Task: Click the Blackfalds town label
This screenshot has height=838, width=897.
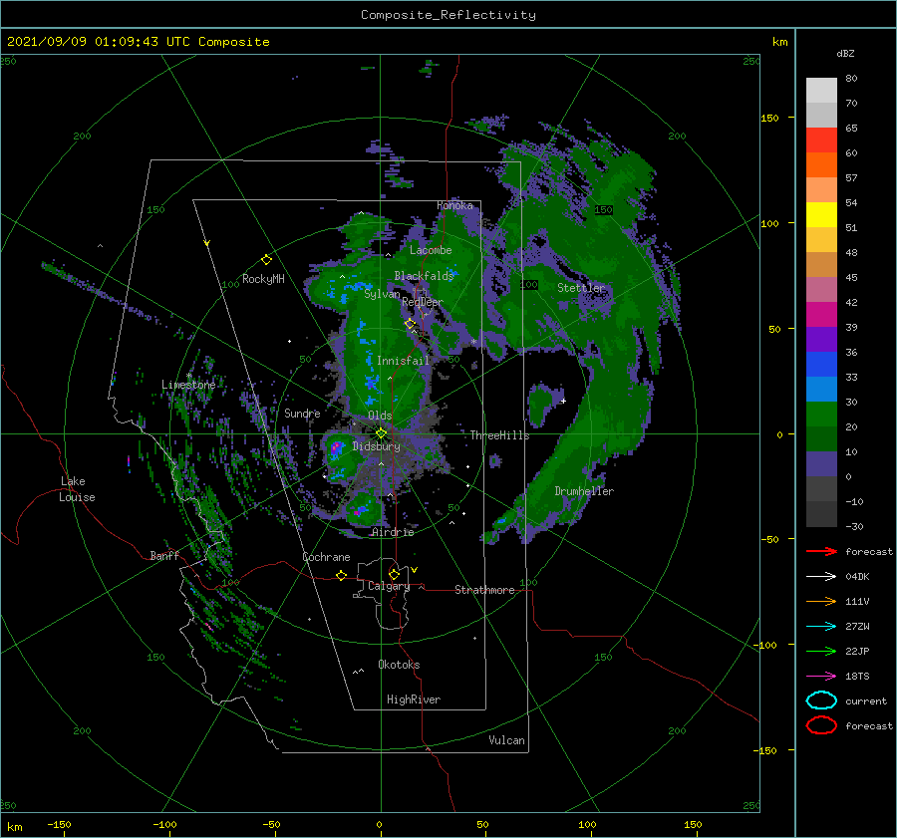Action: (424, 276)
